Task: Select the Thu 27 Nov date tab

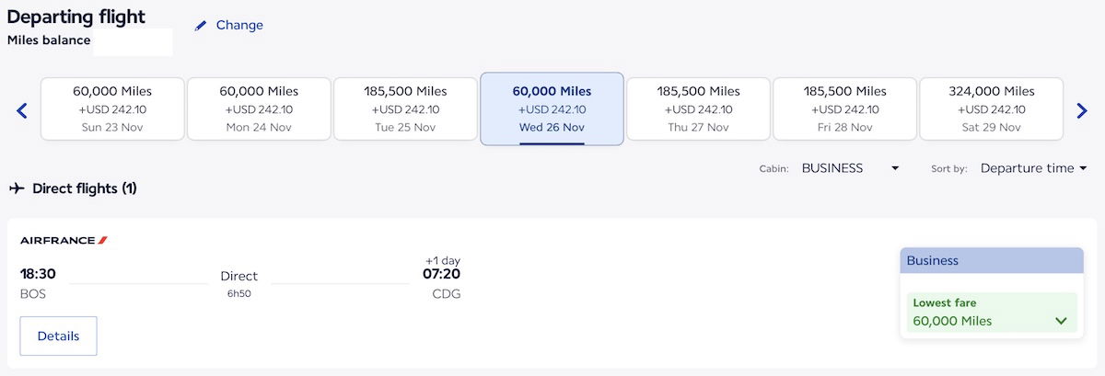Action: pyautogui.click(x=698, y=109)
